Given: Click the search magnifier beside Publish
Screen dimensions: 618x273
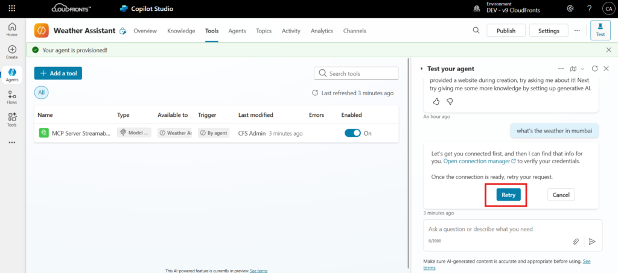Looking at the screenshot, I should point(476,30).
